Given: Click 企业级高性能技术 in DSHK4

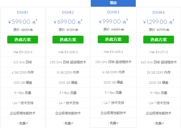Looking at the screenshot, I should tap(159, 113).
